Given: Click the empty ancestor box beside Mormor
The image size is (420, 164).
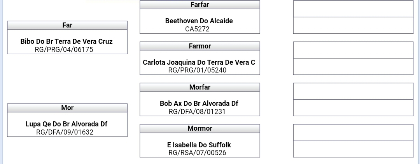Looking at the screenshot, I should pyautogui.click(x=353, y=141).
